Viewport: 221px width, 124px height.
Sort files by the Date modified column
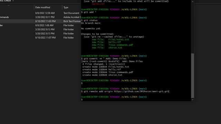coord(42,7)
